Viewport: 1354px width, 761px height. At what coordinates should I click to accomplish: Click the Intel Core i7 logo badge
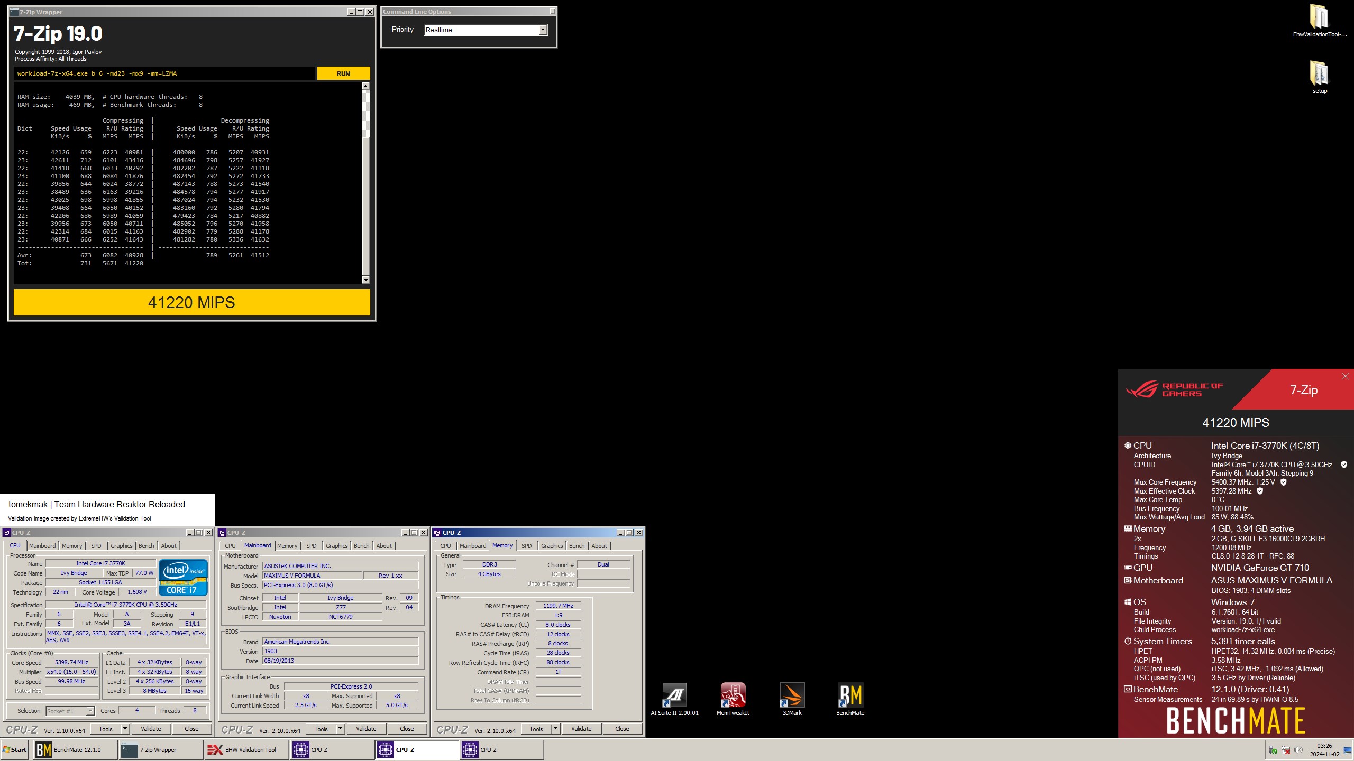[183, 578]
